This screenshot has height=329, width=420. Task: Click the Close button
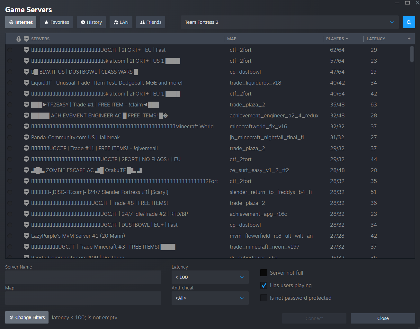(x=383, y=318)
